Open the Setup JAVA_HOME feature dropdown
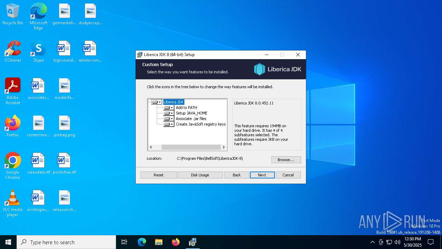 (x=169, y=113)
